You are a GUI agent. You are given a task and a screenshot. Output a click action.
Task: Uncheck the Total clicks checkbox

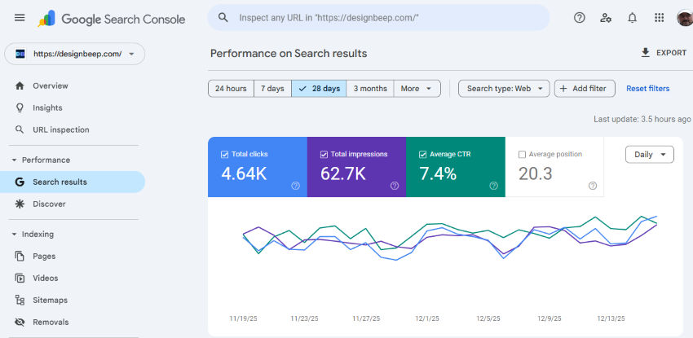225,154
